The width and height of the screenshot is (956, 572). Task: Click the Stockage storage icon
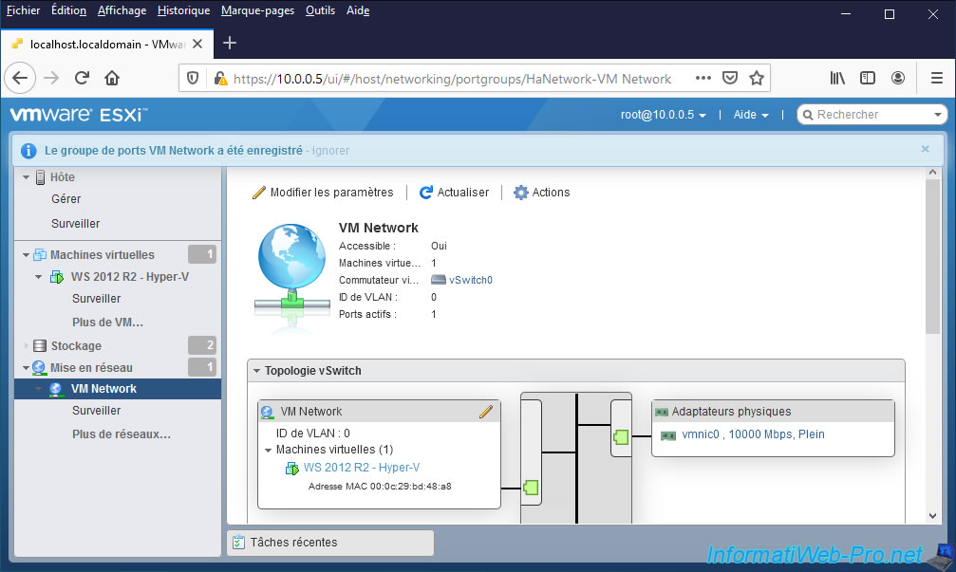[40, 346]
